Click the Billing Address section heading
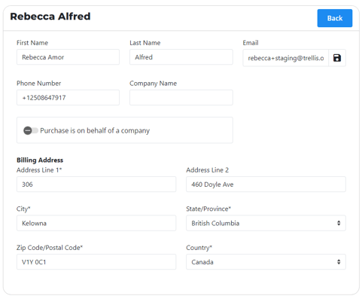Image resolution: width=362 pixels, height=299 pixels. [40, 160]
